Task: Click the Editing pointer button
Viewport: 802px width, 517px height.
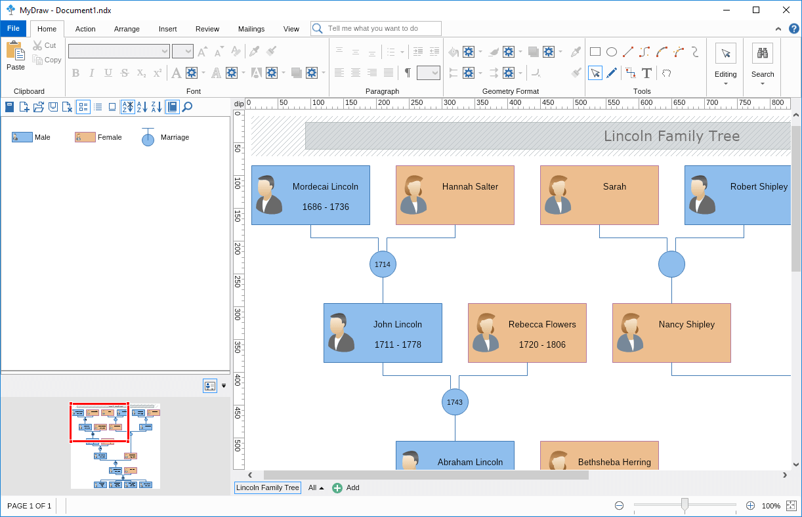Action: (726, 54)
